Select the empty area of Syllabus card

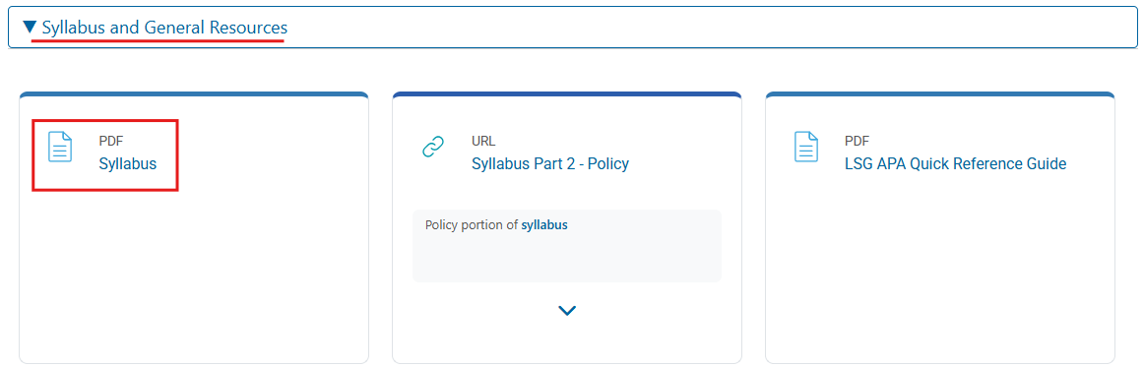pyautogui.click(x=194, y=277)
